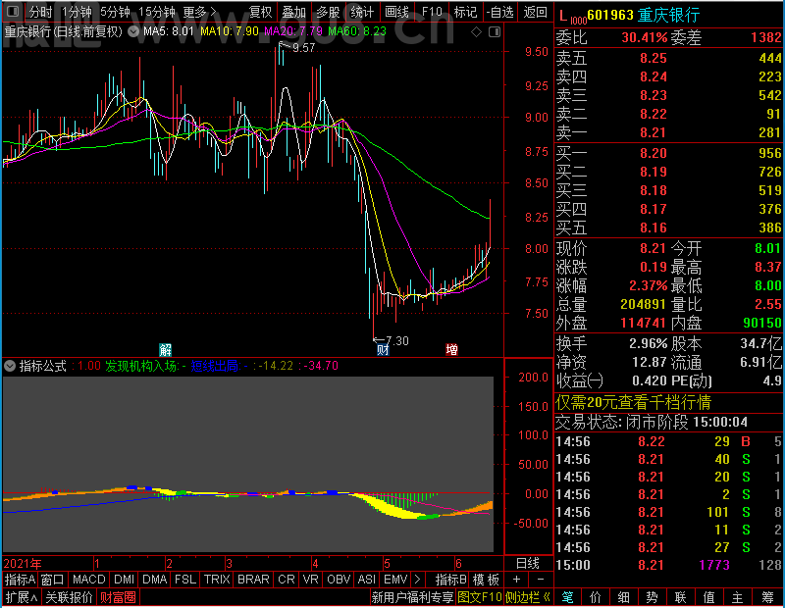Image resolution: width=785 pixels, height=608 pixels.
Task: Toggle the side panel icon in chart header
Action: pos(495,32)
